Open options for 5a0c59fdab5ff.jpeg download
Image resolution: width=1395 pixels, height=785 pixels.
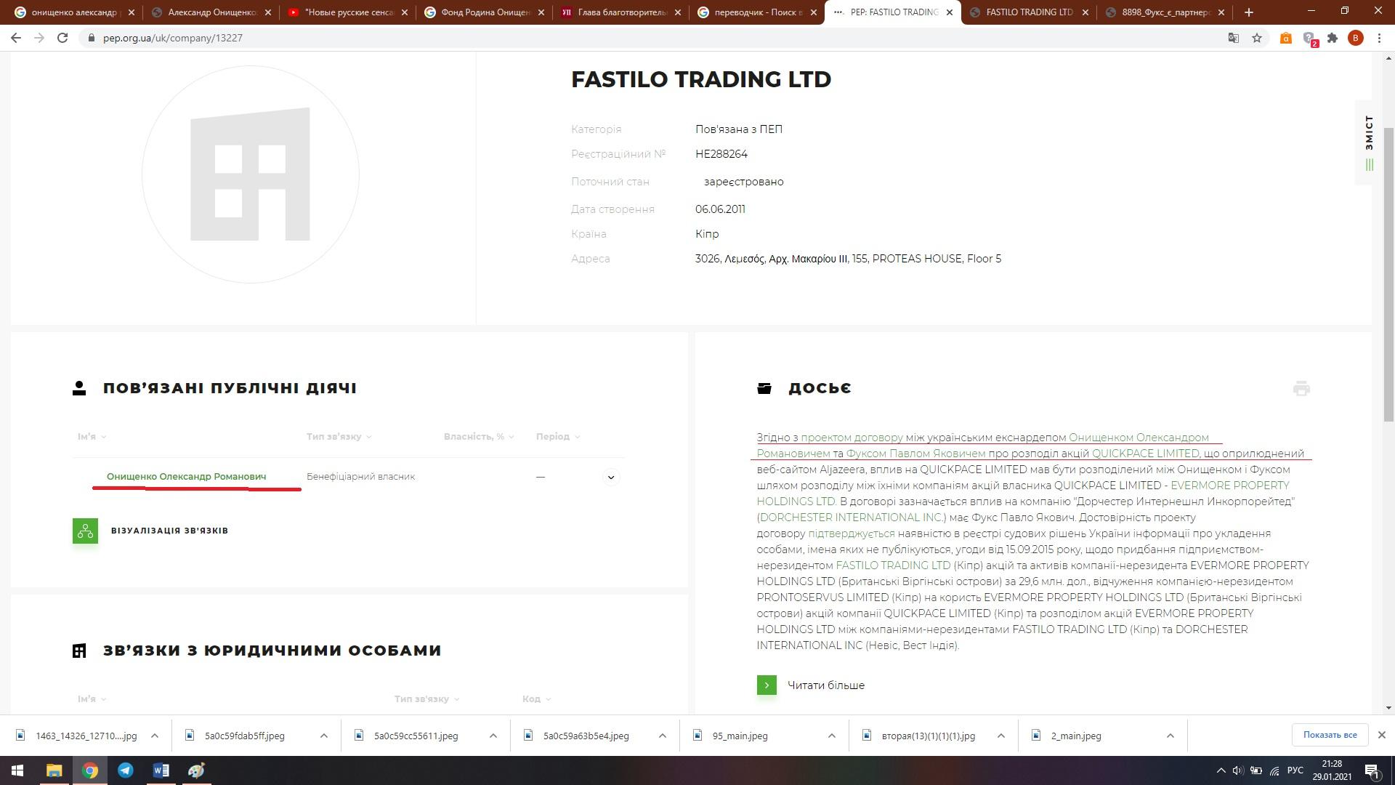[324, 736]
